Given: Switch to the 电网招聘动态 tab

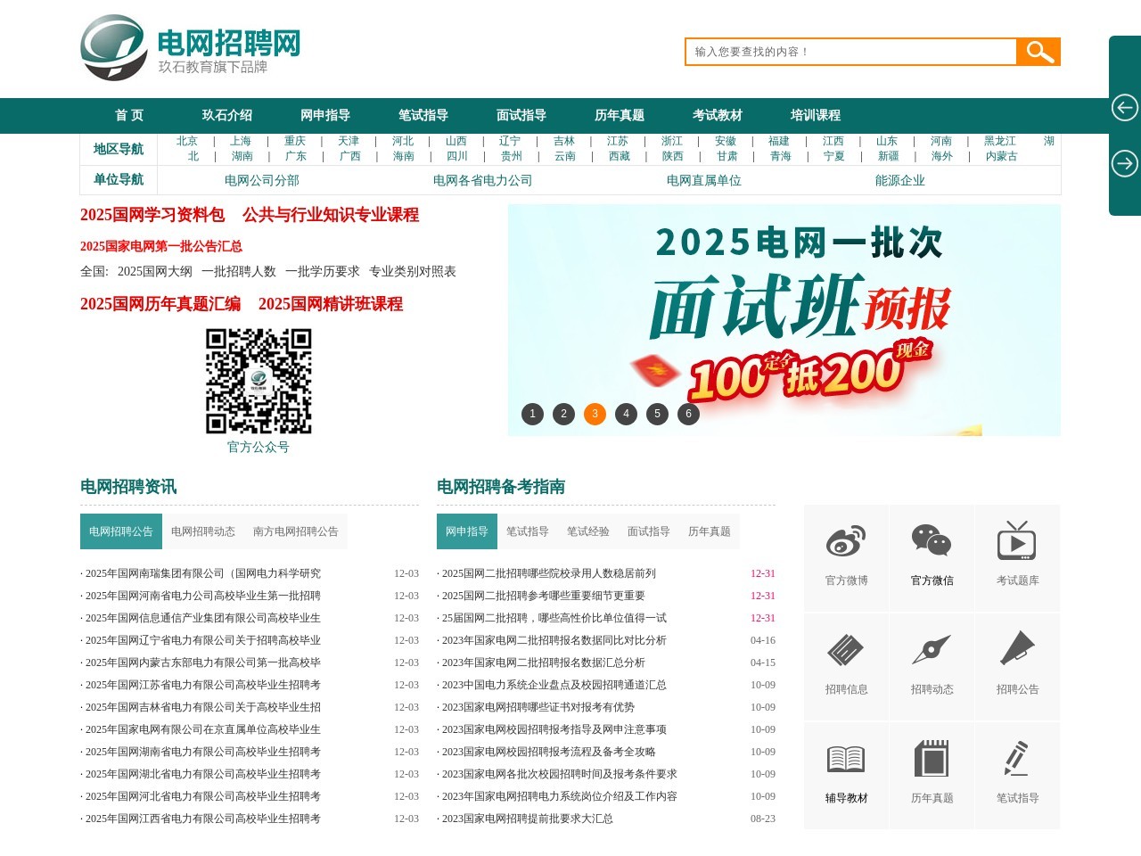Looking at the screenshot, I should tap(203, 531).
